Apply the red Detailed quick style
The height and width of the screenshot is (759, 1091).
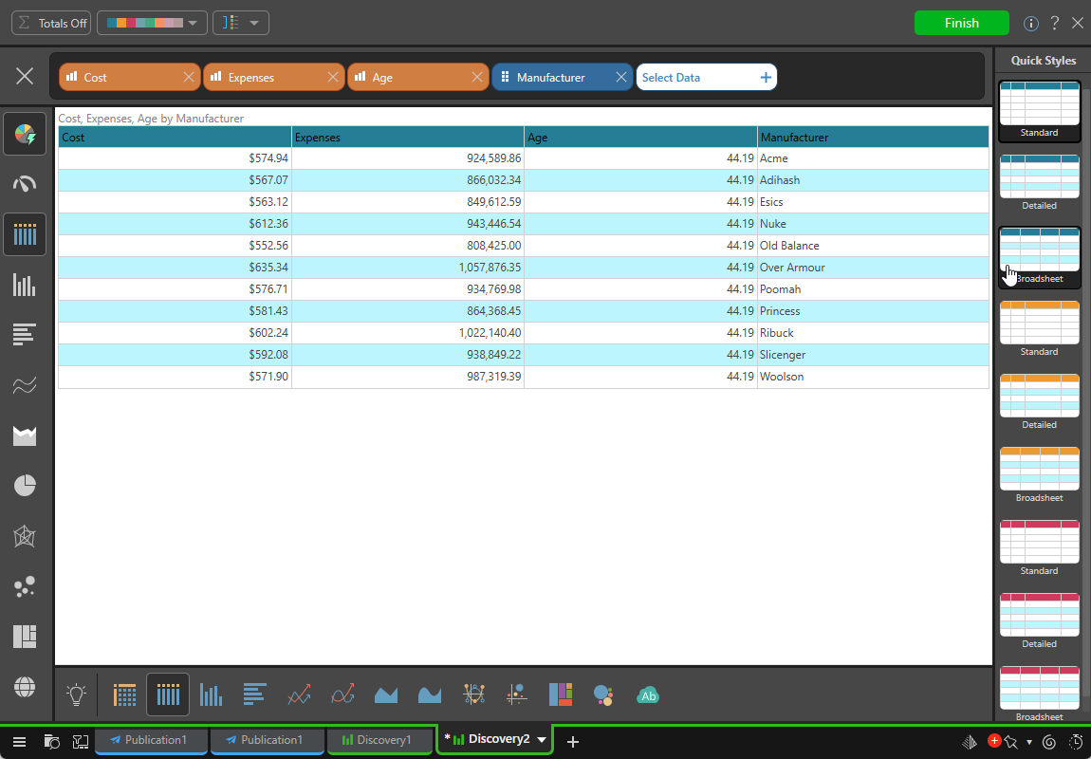(x=1040, y=622)
